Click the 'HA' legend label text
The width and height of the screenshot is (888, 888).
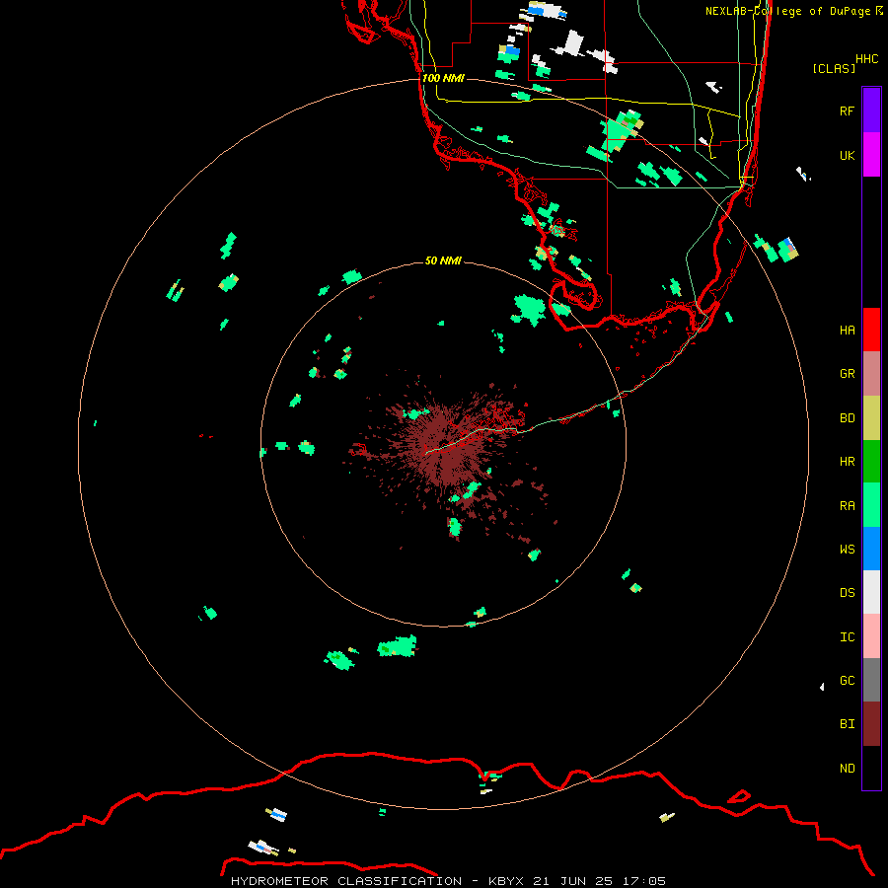coord(847,331)
